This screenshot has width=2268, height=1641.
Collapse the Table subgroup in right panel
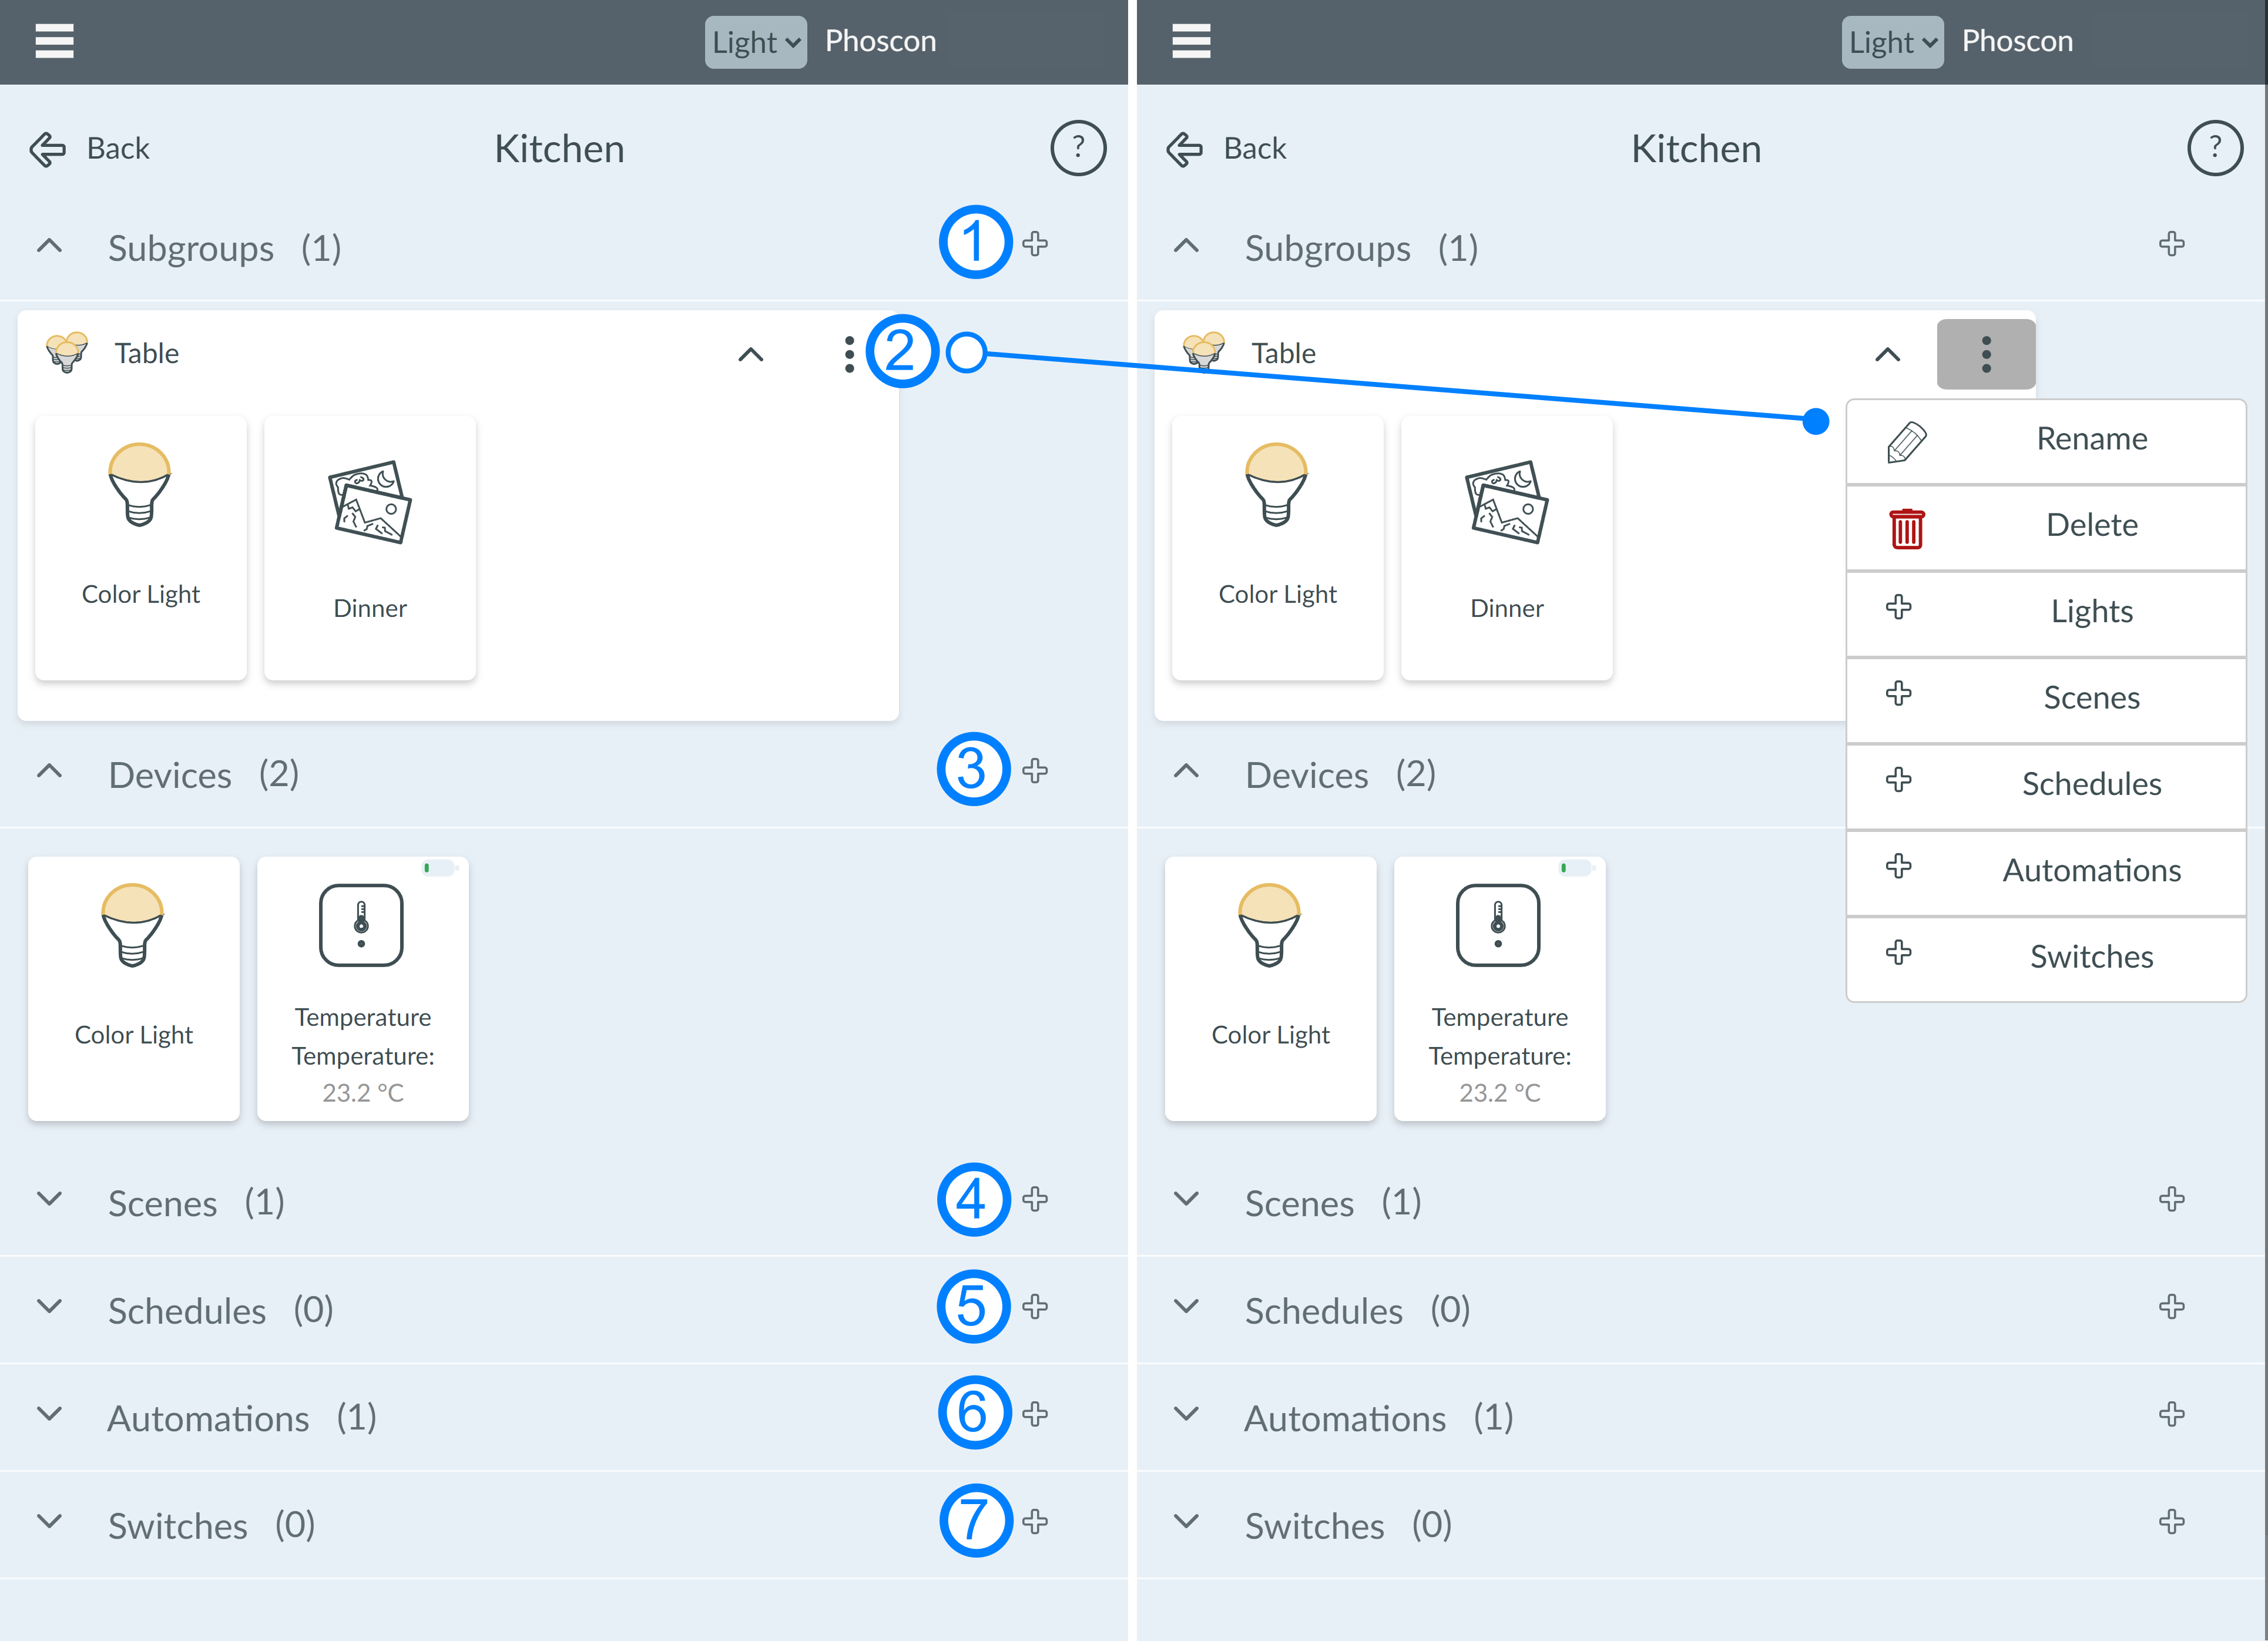(x=1888, y=355)
